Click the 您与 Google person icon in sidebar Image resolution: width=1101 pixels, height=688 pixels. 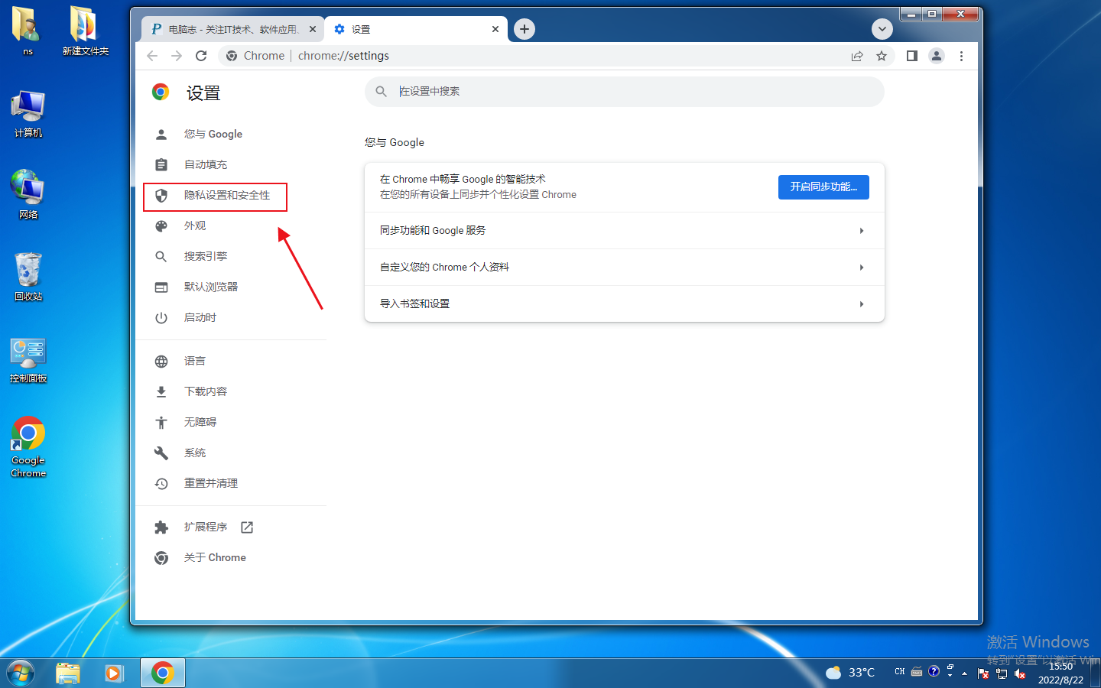pos(161,135)
